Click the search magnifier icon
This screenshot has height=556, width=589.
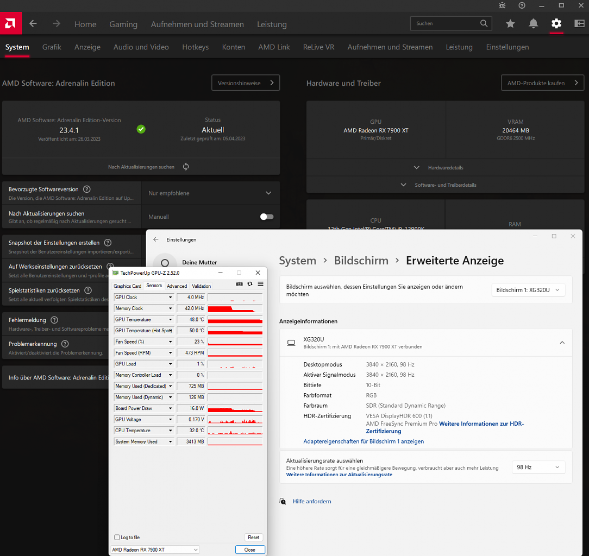coord(484,23)
